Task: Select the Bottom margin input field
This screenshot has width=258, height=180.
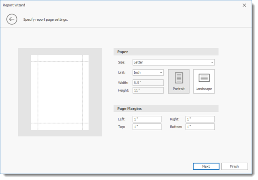Action: click(200, 127)
